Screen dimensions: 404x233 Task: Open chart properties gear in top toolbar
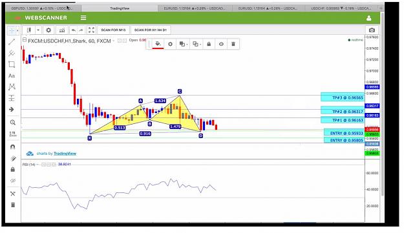coord(48,30)
